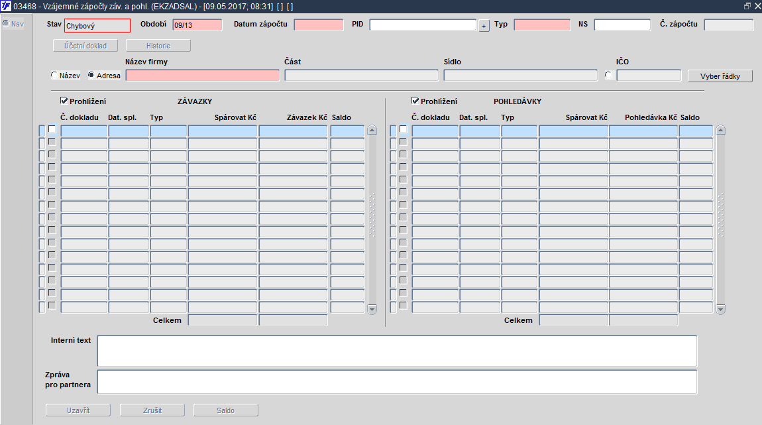
Task: Click the IČO input field
Action: click(x=649, y=76)
